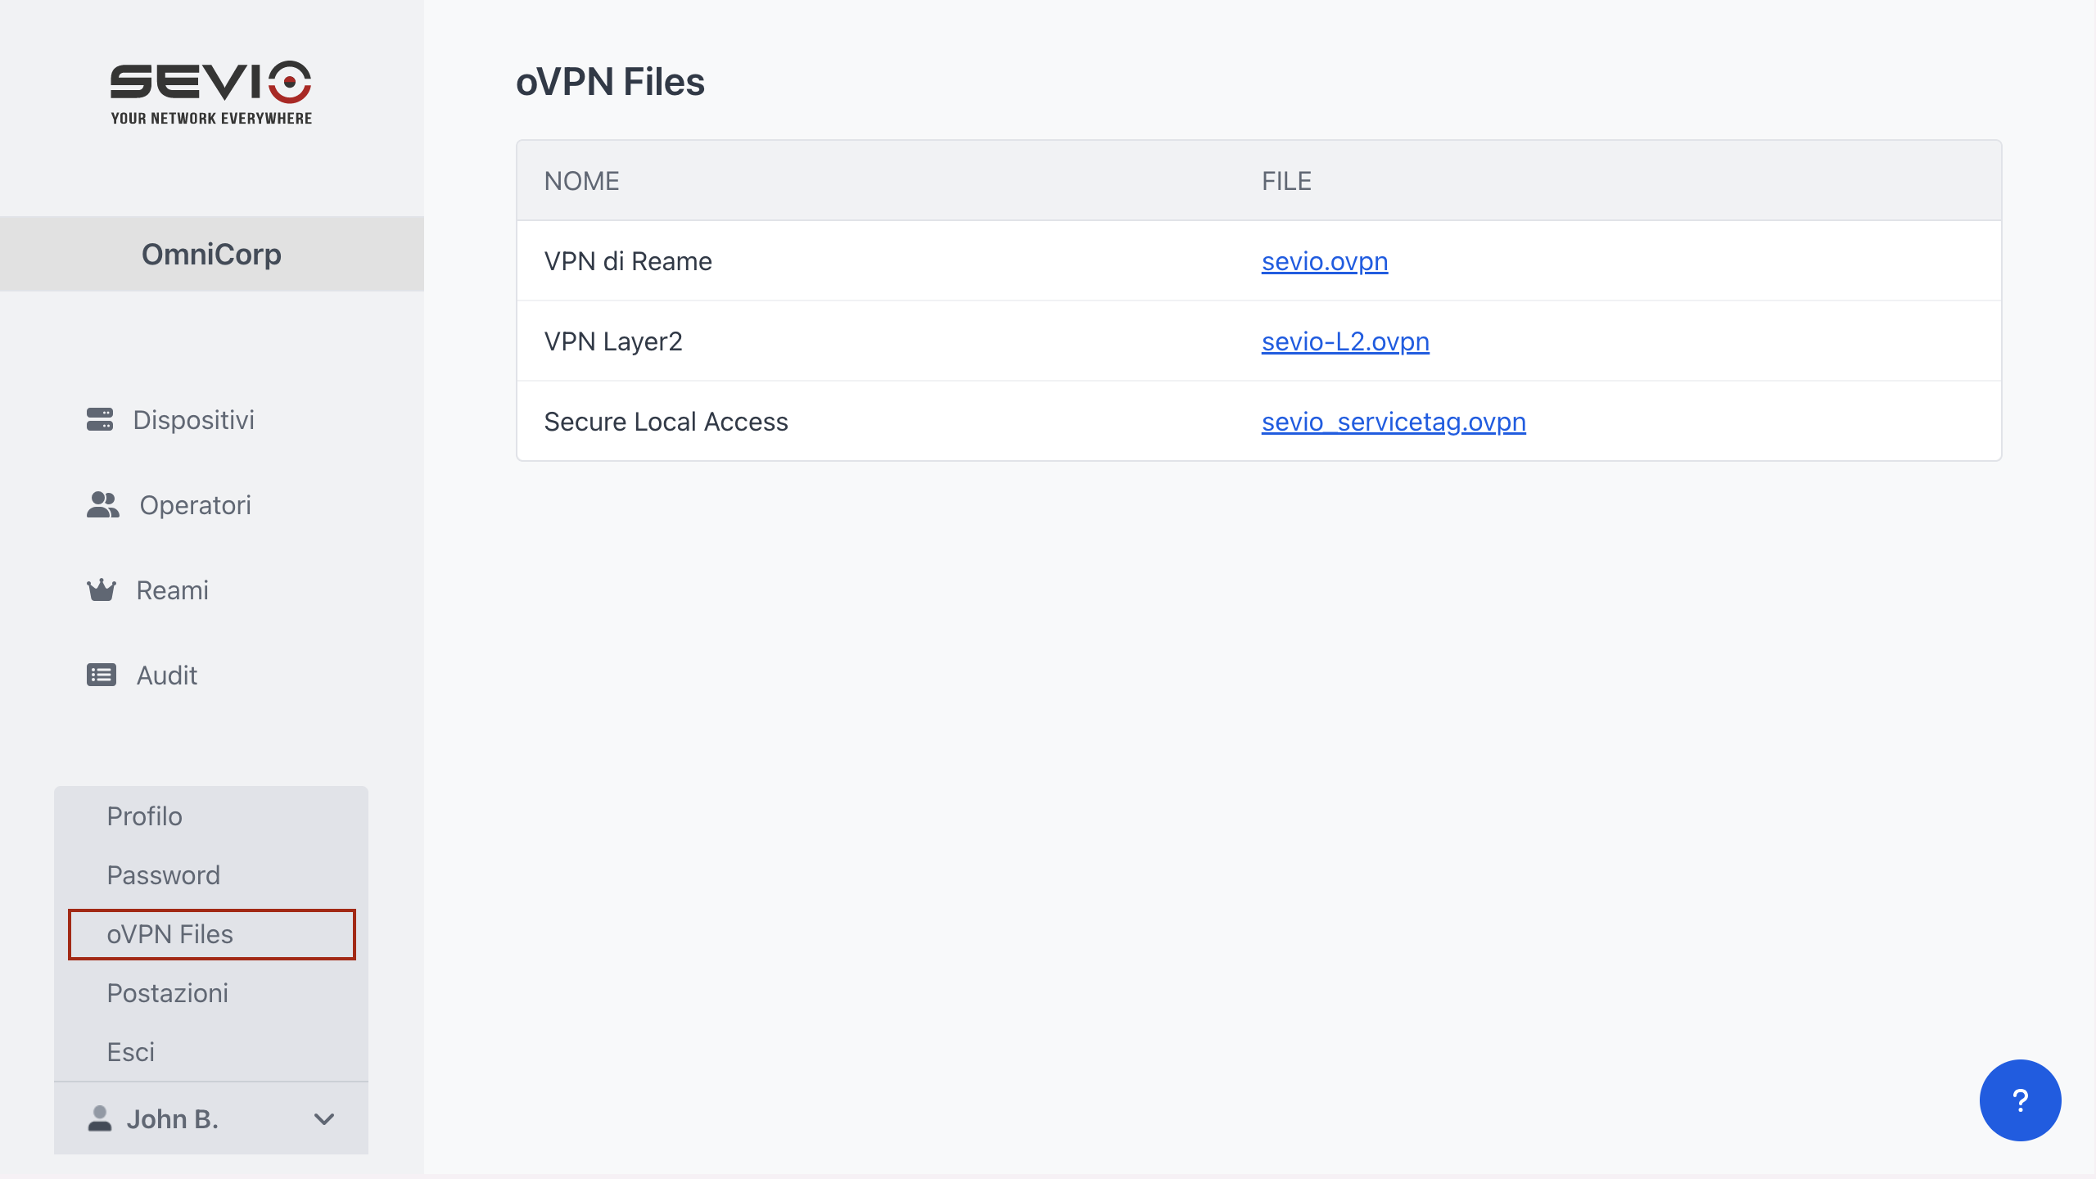Click the Operatori users icon
Viewport: 2096px width, 1179px height.
103,504
